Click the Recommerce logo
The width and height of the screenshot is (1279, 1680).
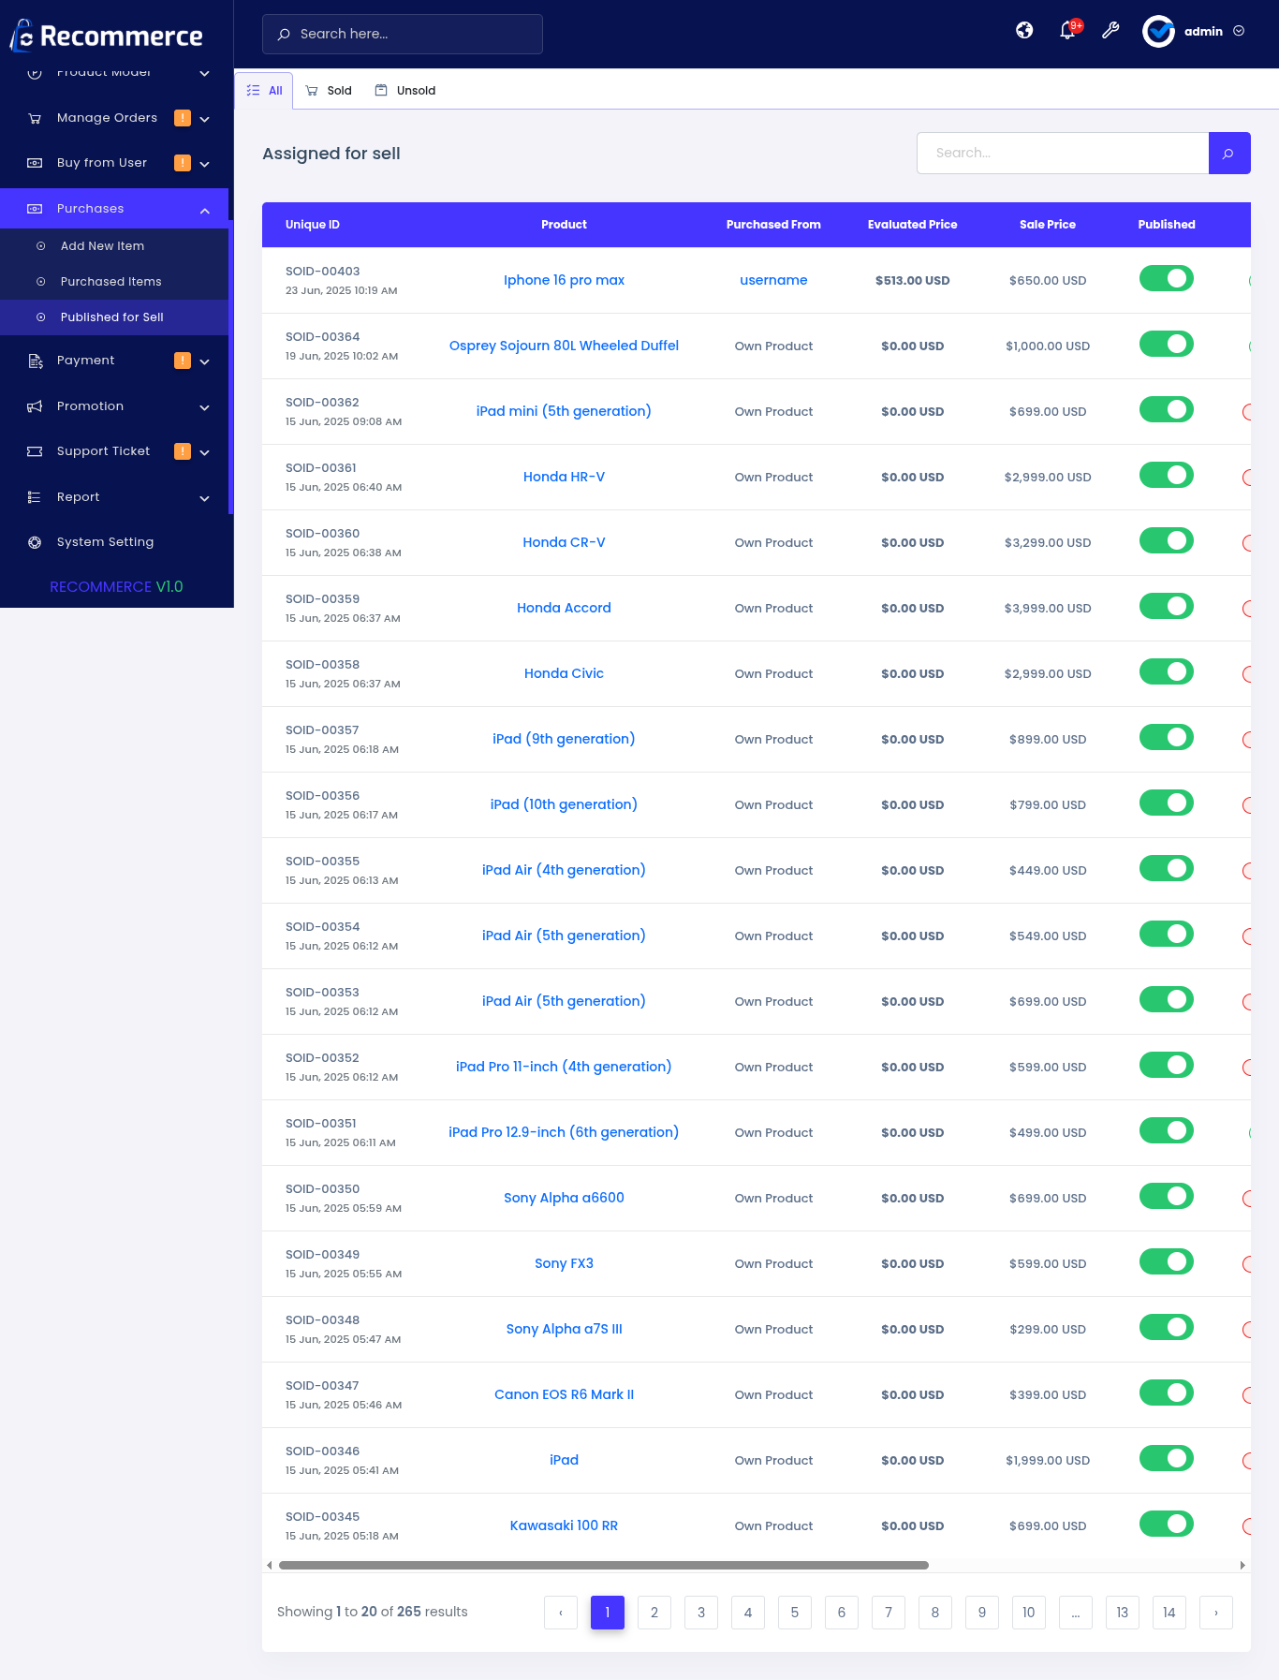[106, 36]
